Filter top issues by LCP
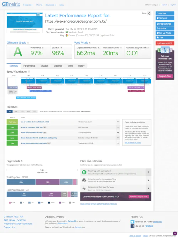178x239 pixels. (x=22, y=111)
